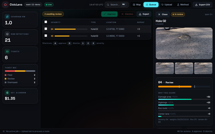Toggle the select-all checkbox in table header
This screenshot has width=215, height=134.
click(x=46, y=22)
